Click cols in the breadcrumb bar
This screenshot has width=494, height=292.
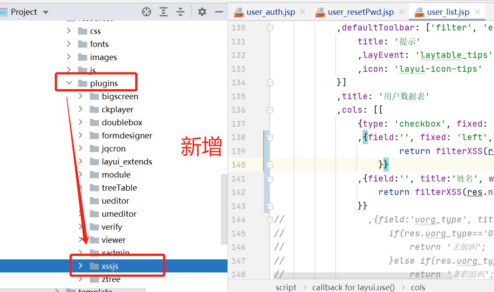pos(419,287)
